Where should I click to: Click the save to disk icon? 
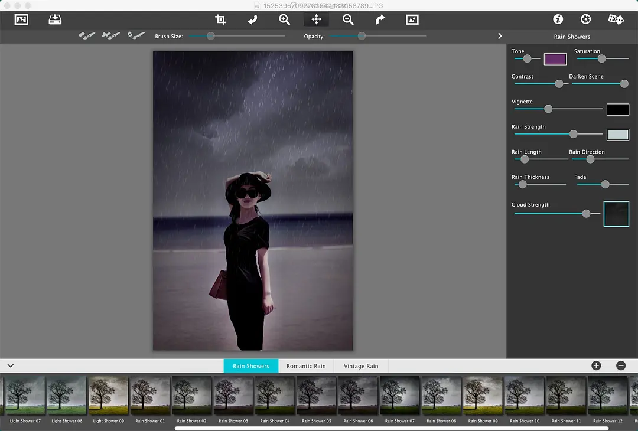pyautogui.click(x=55, y=19)
